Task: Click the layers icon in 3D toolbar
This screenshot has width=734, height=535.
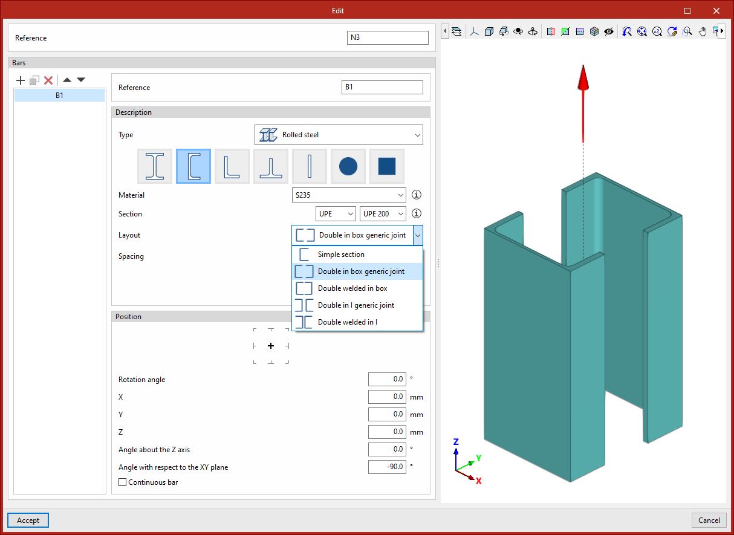Action: click(x=456, y=31)
